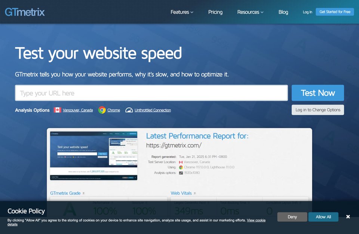This screenshot has width=359, height=234.
Task: Open the View cookie details link
Action: pos(256,220)
